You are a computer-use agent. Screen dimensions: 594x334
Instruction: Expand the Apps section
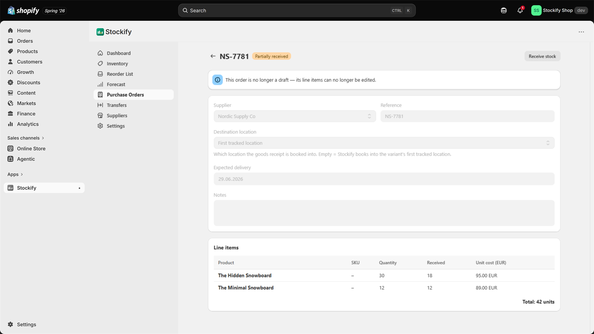click(x=15, y=174)
